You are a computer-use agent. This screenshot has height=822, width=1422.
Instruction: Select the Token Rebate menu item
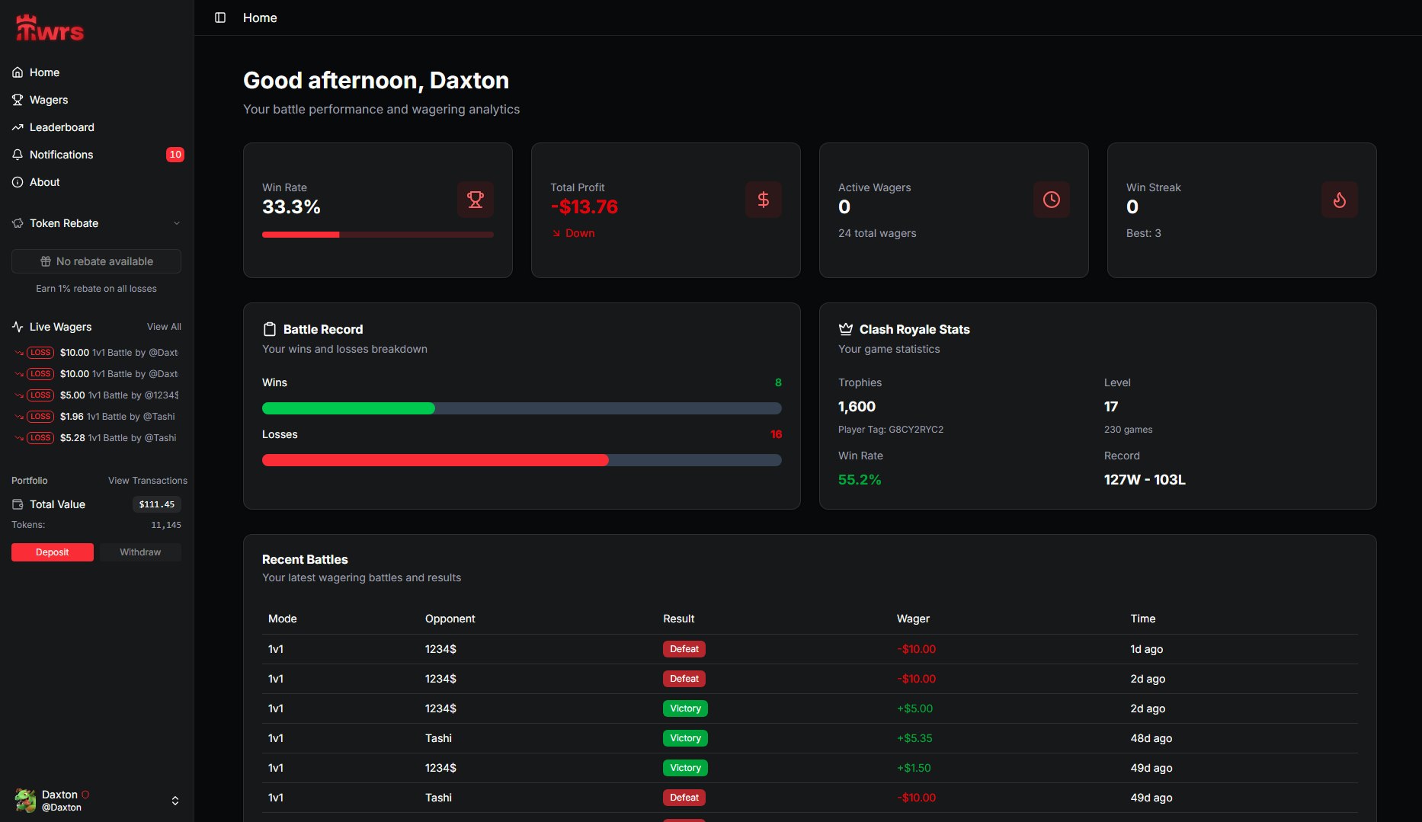point(97,223)
